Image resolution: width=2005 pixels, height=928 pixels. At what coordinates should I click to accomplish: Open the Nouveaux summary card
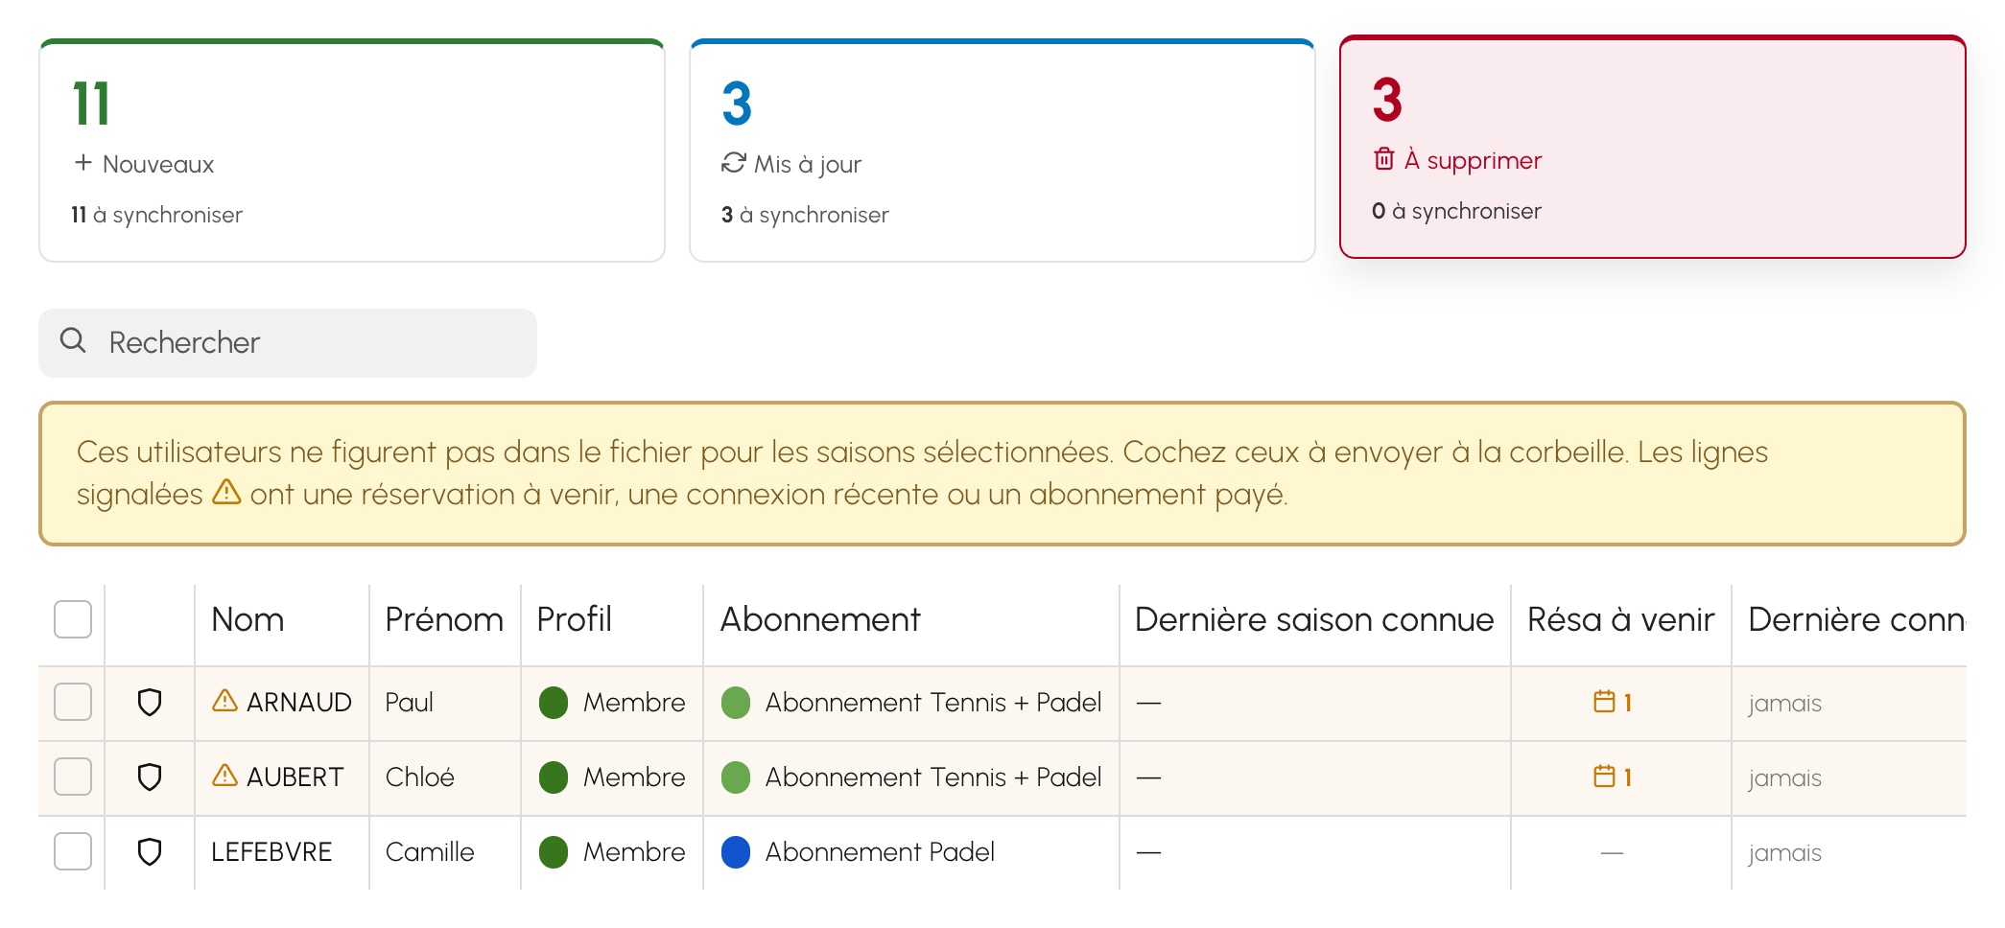pyautogui.click(x=352, y=151)
